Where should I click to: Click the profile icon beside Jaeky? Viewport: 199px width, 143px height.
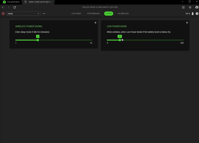tap(3, 14)
